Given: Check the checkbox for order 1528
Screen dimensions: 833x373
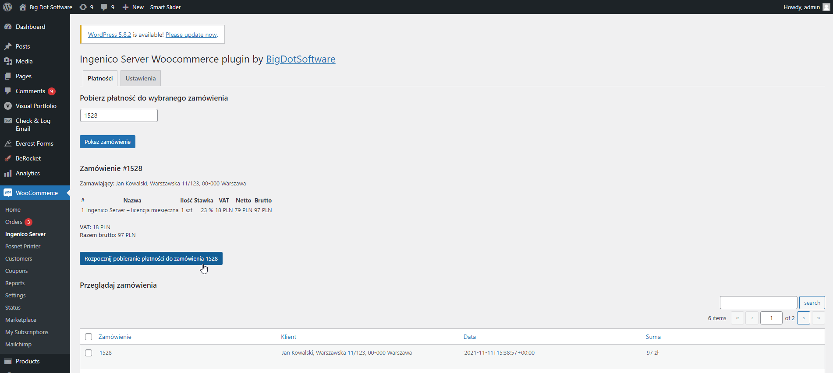Looking at the screenshot, I should click(x=89, y=353).
